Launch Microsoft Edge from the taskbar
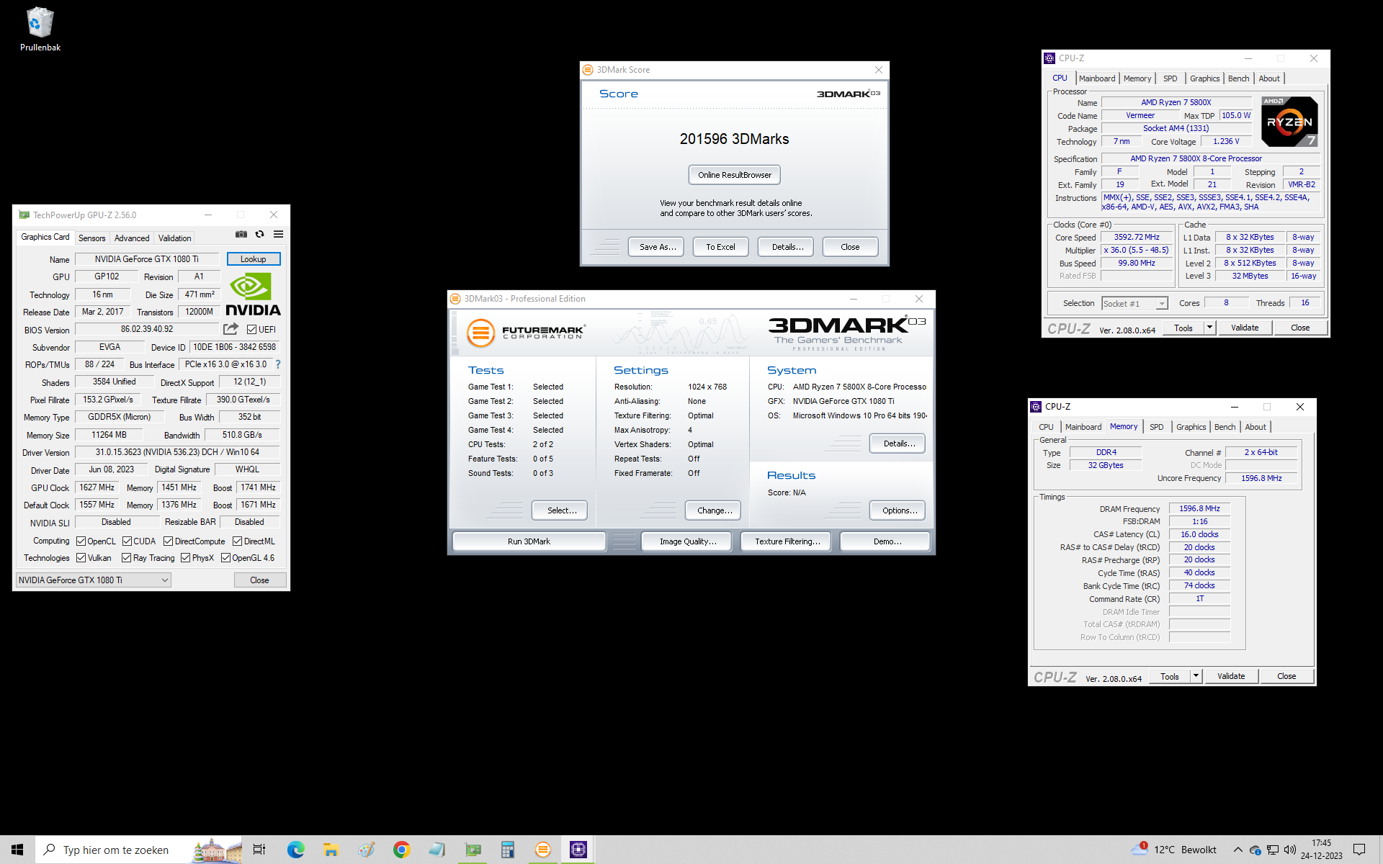Image resolution: width=1383 pixels, height=864 pixels. 295,850
